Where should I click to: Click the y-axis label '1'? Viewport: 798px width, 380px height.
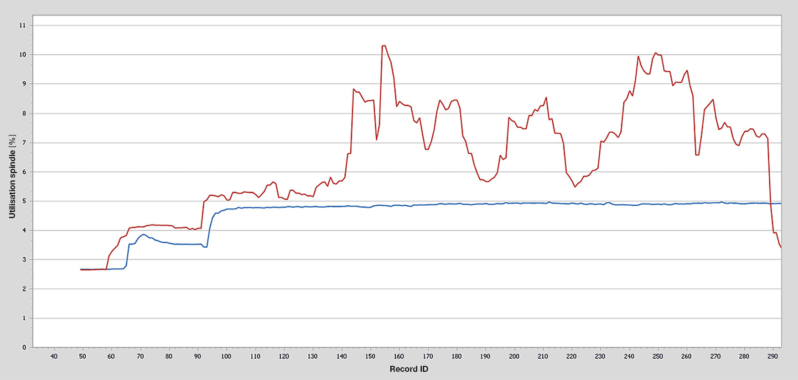pyautogui.click(x=24, y=318)
